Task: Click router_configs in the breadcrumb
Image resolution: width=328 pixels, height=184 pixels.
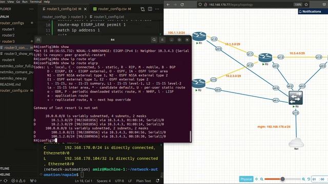Action: (x=54, y=17)
